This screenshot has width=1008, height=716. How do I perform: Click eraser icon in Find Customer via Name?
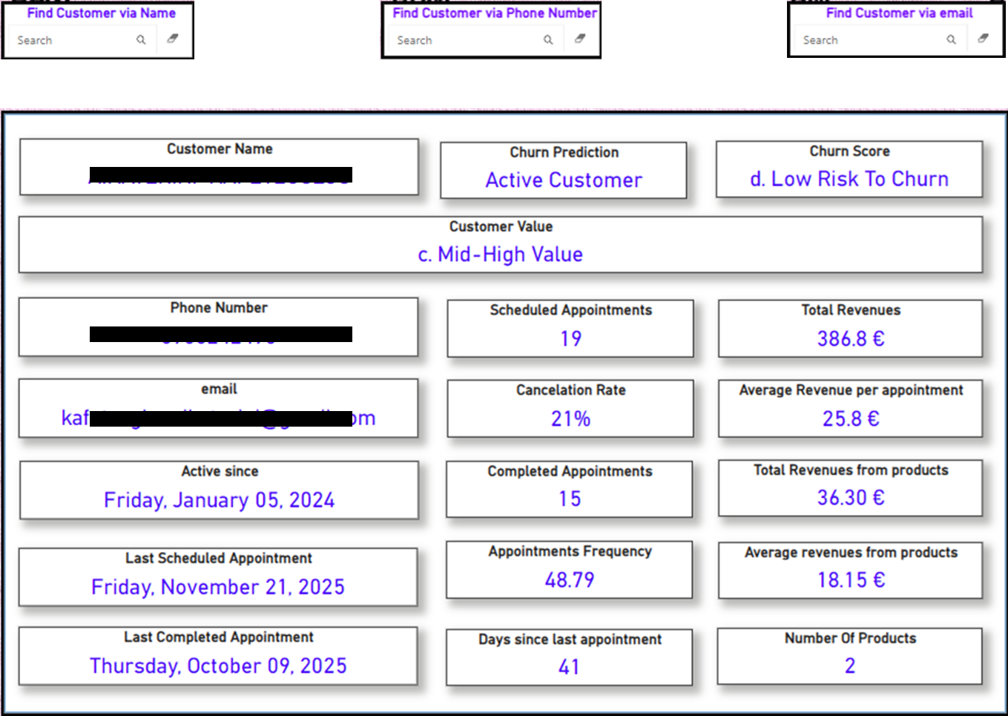click(x=173, y=39)
